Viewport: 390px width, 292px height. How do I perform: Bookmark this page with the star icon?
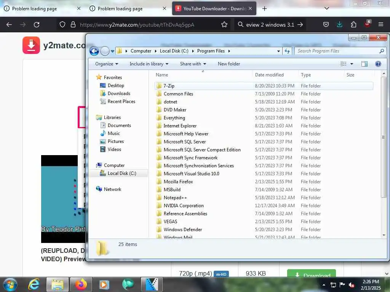click(224, 25)
